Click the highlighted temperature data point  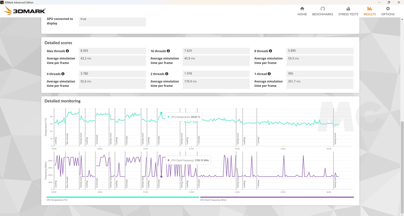click(x=161, y=113)
